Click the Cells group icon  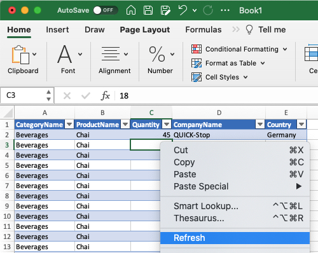point(311,53)
